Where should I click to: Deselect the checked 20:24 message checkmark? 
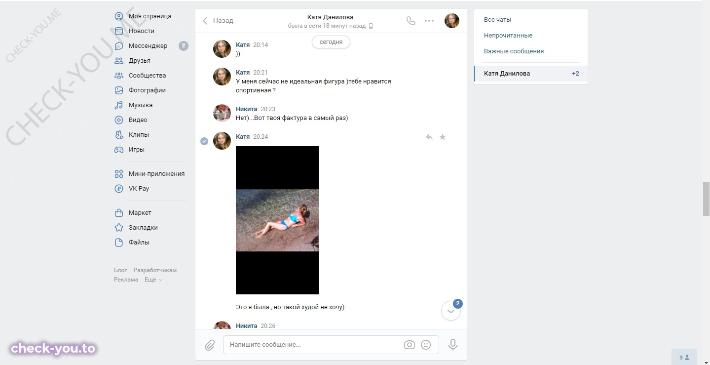[204, 141]
